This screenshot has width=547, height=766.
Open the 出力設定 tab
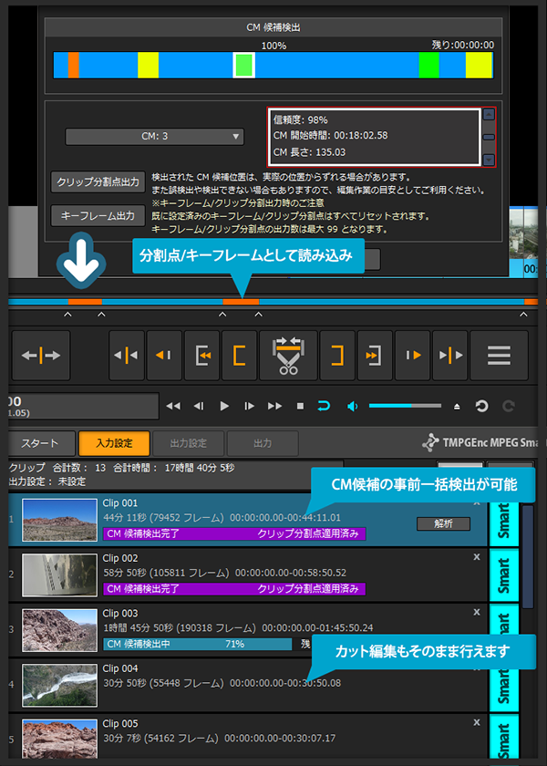click(189, 443)
